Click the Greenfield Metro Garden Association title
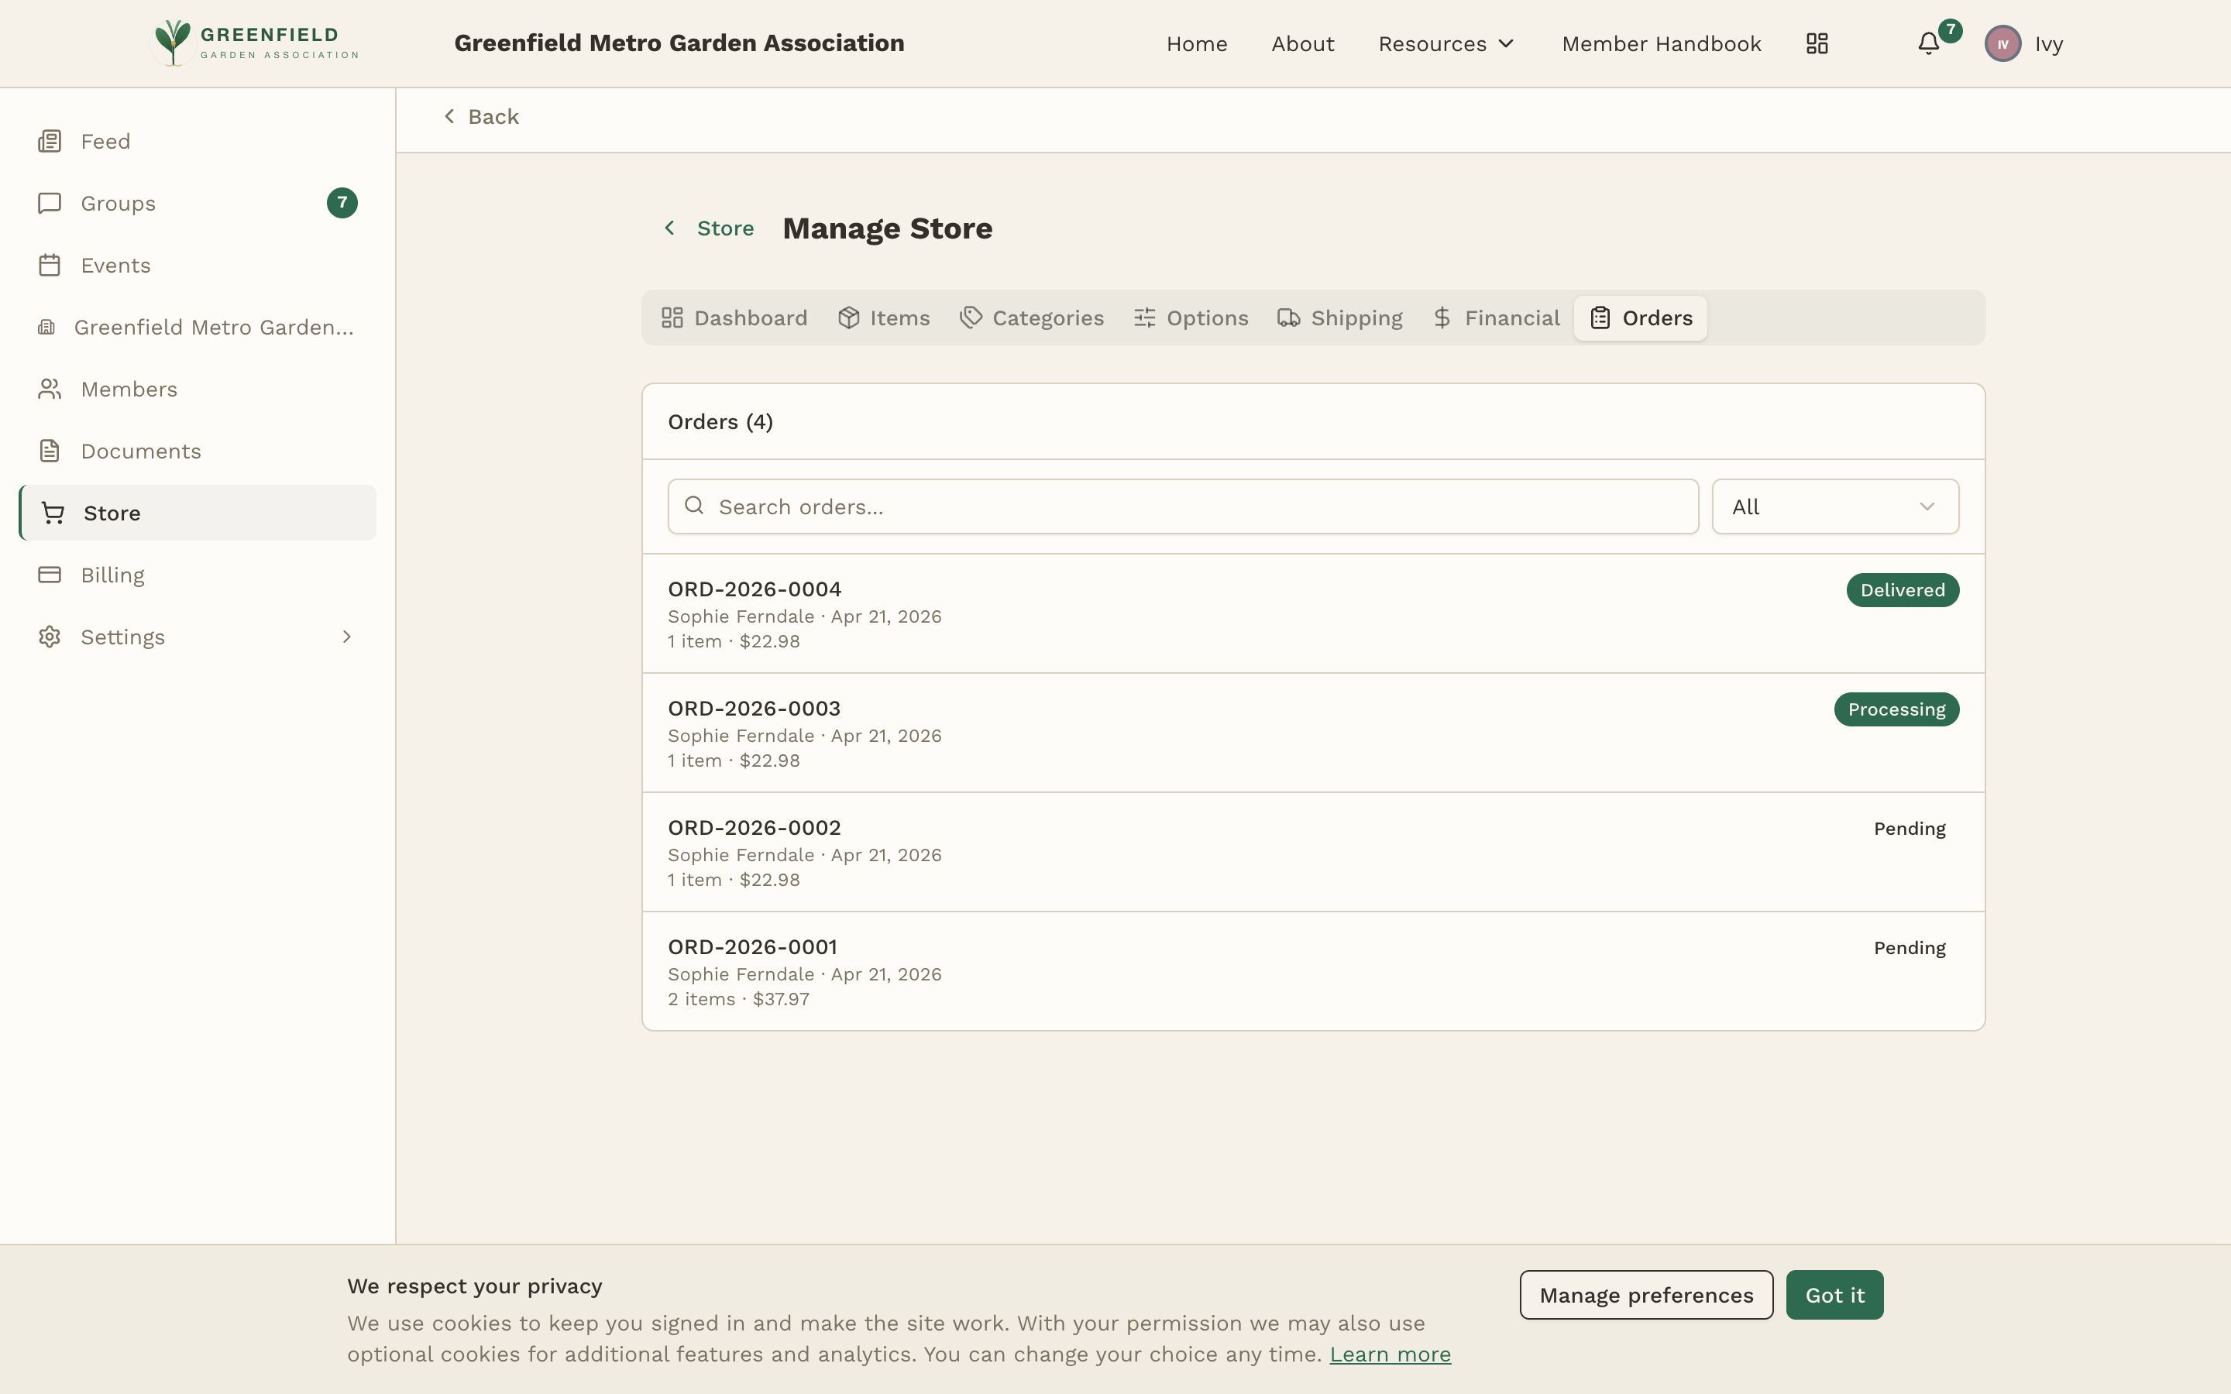Viewport: 2231px width, 1394px height. coord(679,43)
